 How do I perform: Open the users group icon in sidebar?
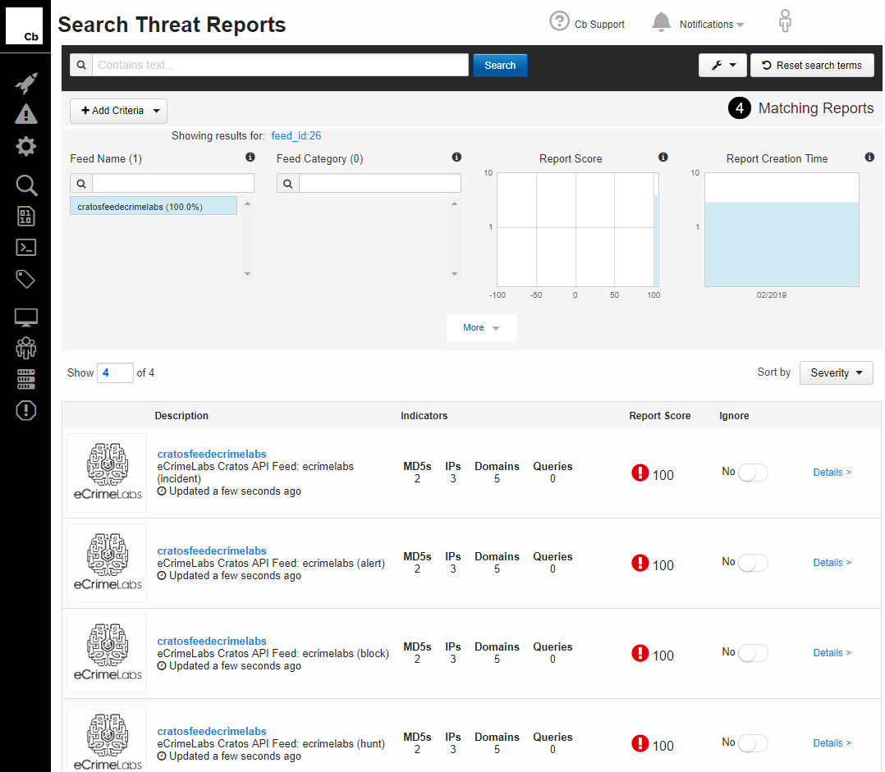click(26, 348)
